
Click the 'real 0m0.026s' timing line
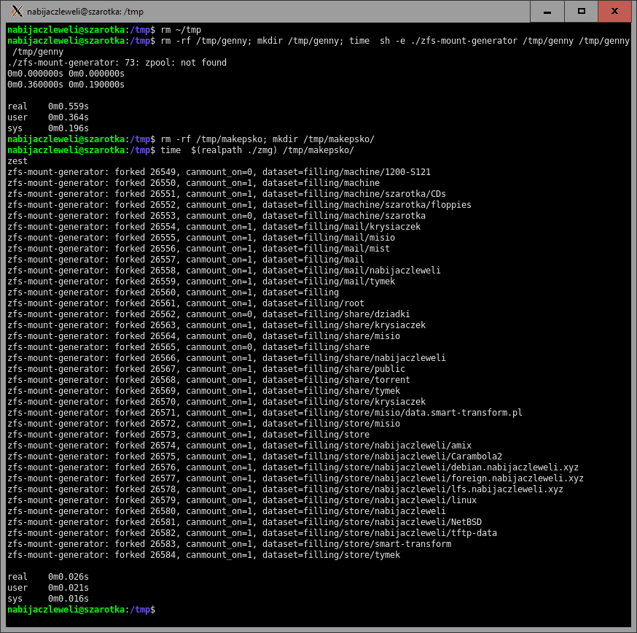tap(47, 577)
